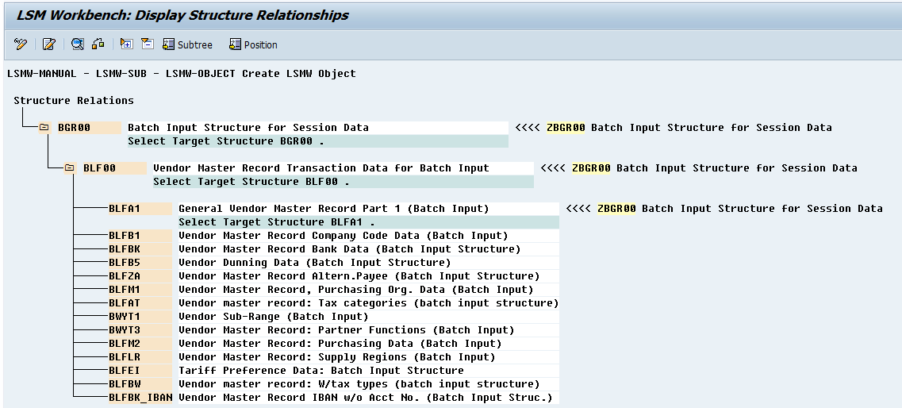This screenshot has height=408, width=902.
Task: Click the Display/Change pencil-glasses icon
Action: coord(21,44)
